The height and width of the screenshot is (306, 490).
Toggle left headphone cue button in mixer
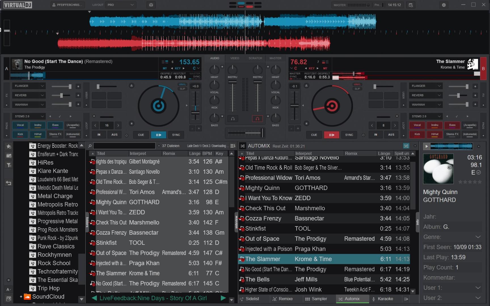[233, 119]
